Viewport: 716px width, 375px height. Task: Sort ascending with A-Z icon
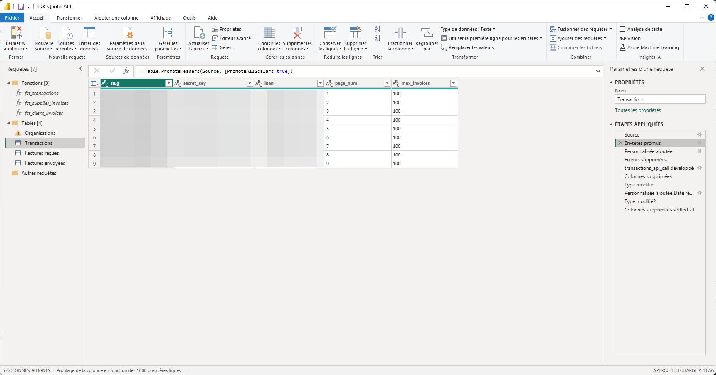coord(378,29)
